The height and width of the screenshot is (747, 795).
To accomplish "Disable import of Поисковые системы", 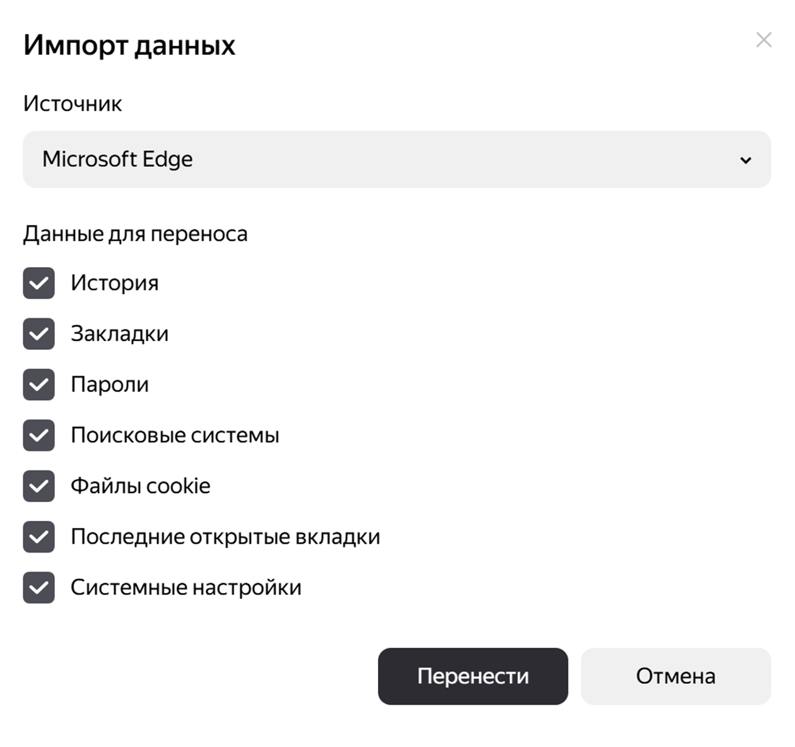I will pos(39,436).
